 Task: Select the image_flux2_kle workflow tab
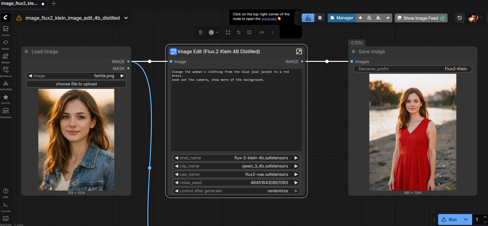tap(19, 4)
